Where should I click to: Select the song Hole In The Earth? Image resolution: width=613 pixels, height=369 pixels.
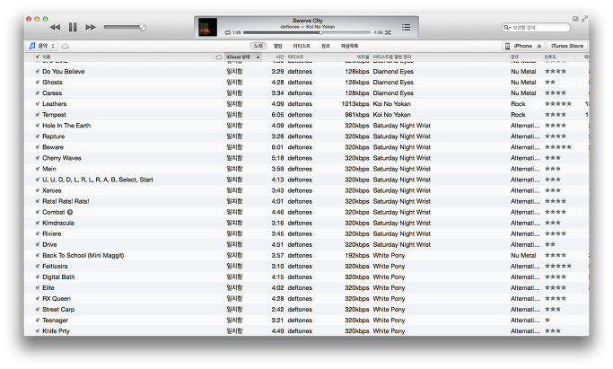[x=66, y=126]
